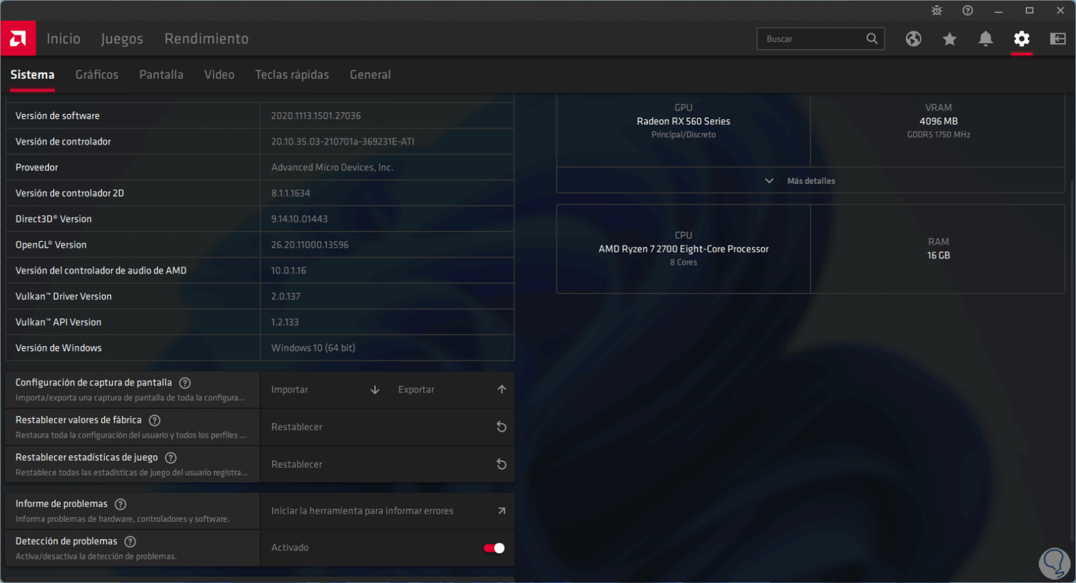Click driver version value 20.10.35.03-210701a-369231E-ATI
The image size is (1076, 583).
[x=343, y=142]
